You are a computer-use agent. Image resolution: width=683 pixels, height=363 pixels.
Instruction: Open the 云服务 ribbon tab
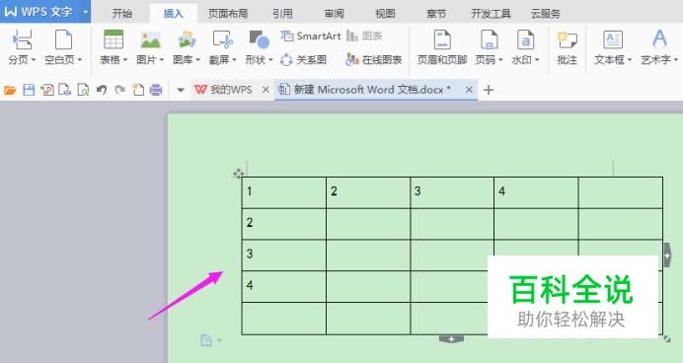click(x=546, y=14)
